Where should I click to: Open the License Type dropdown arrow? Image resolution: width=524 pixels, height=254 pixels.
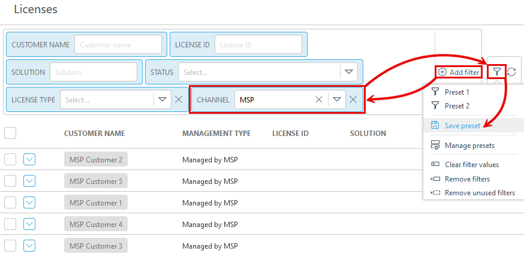point(162,100)
